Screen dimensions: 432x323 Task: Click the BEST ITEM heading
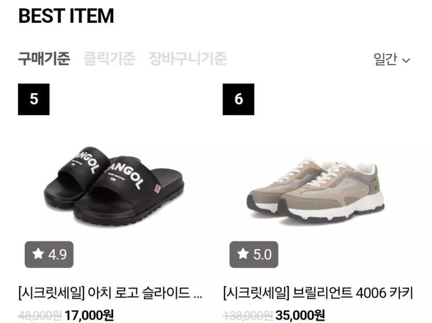[x=66, y=16]
